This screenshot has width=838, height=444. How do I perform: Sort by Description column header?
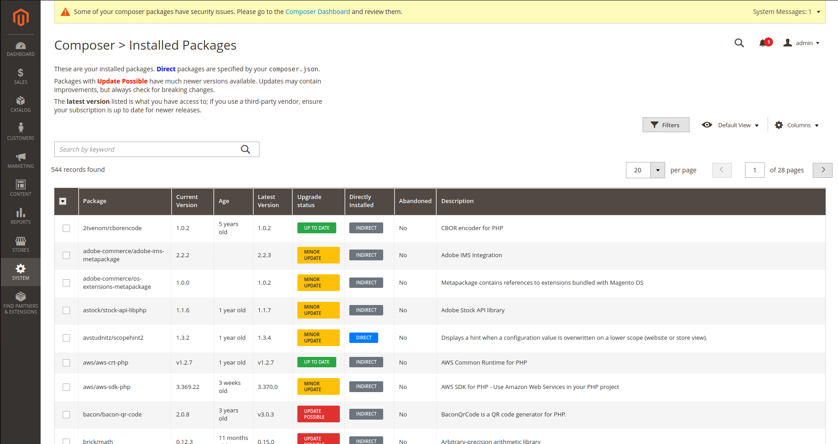631,201
